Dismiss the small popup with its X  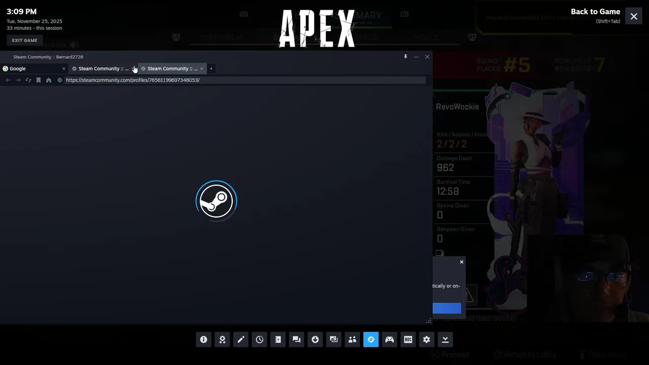461,262
